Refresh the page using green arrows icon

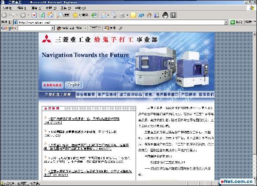click(x=42, y=15)
